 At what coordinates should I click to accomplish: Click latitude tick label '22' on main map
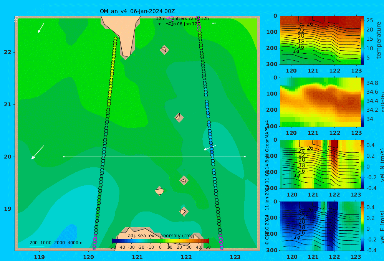pos(7,52)
